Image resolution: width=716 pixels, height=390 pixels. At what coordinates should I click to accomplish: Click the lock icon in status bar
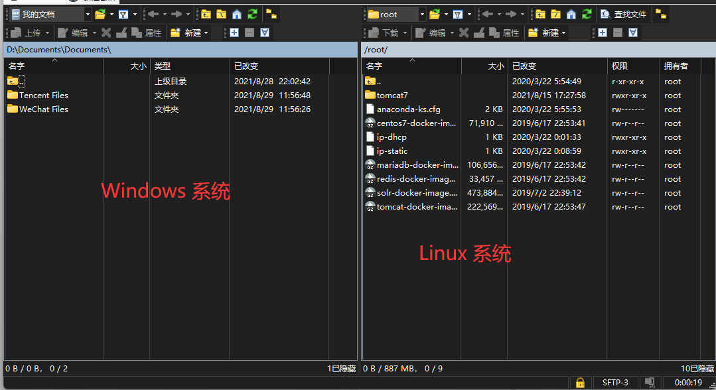(x=580, y=383)
